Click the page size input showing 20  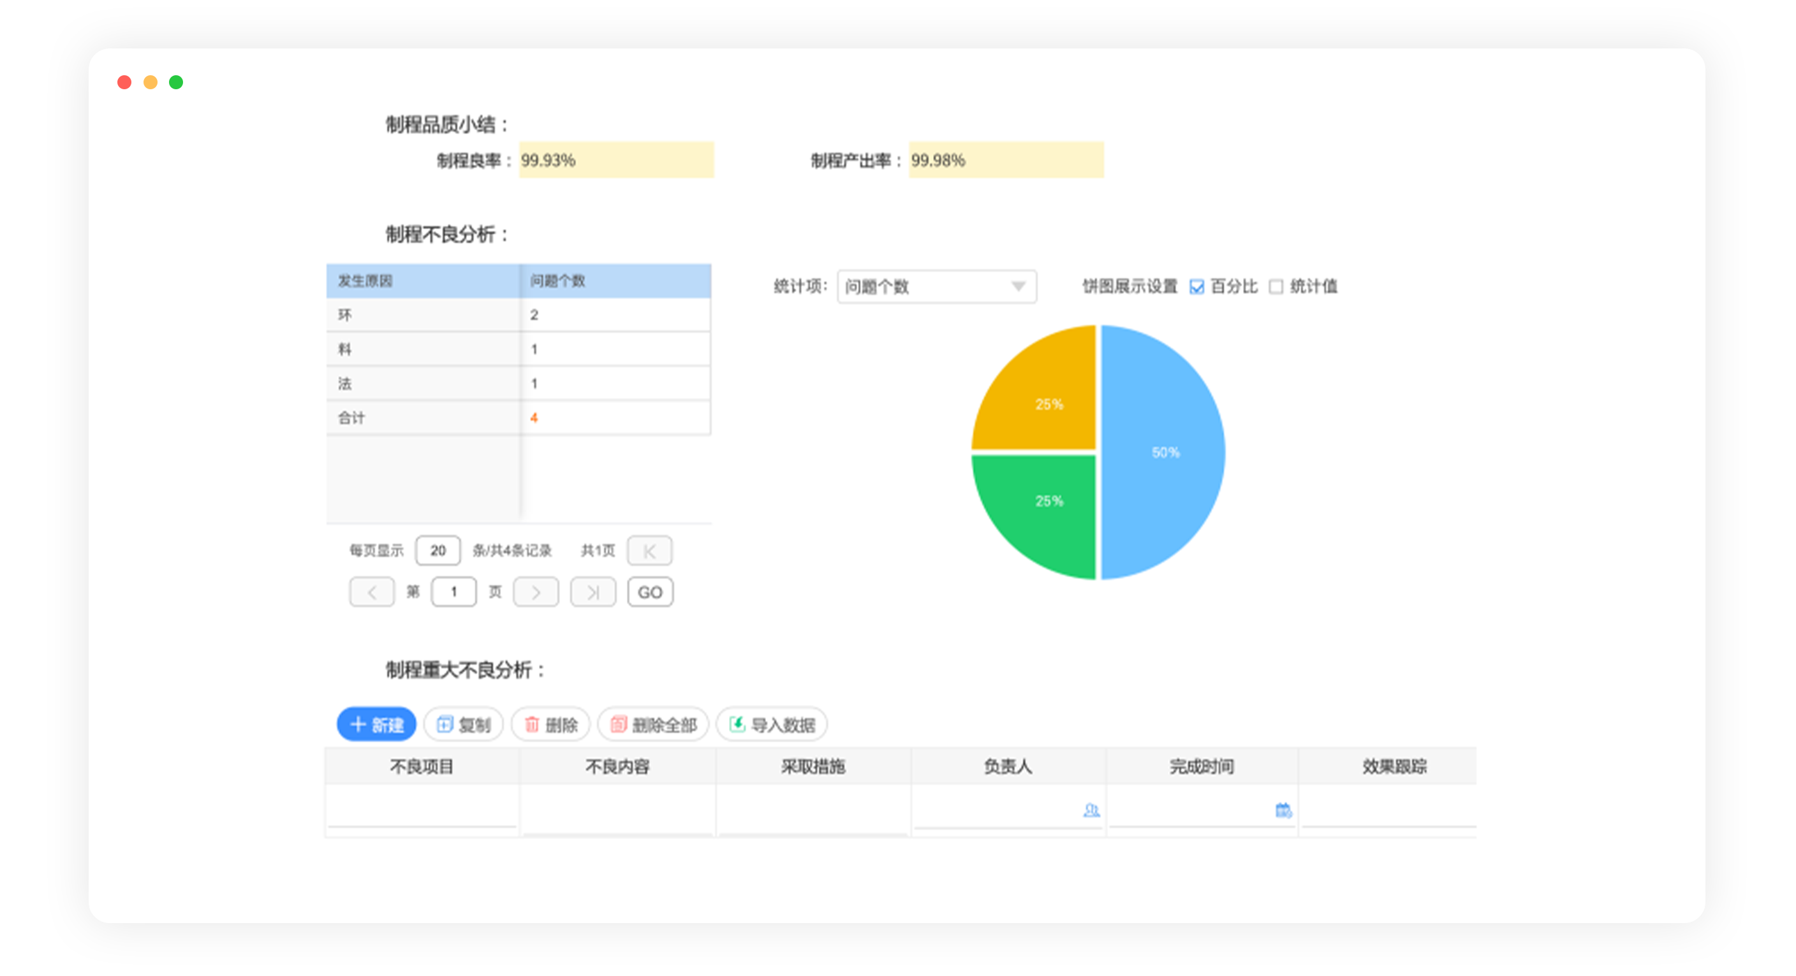(438, 550)
